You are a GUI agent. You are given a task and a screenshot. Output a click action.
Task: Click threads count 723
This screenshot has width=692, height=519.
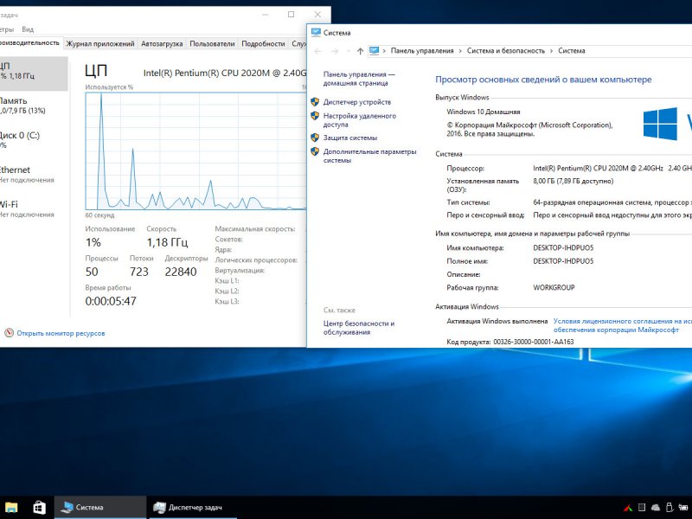point(139,272)
